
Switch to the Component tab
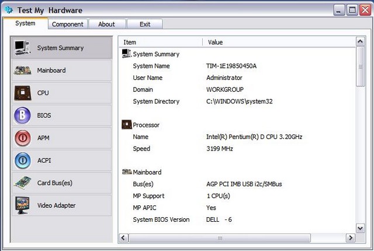68,24
